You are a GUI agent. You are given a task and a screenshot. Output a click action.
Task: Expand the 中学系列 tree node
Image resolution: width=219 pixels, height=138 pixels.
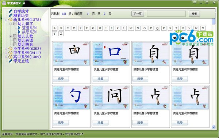[6, 53]
